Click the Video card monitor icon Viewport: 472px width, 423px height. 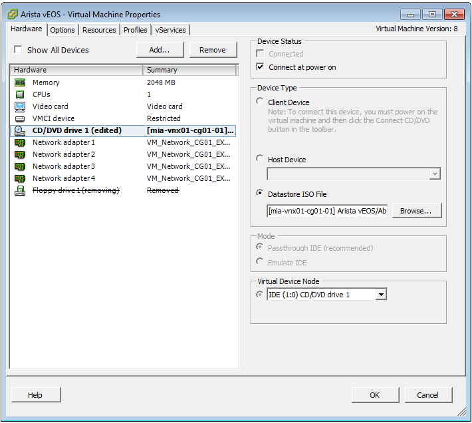click(x=20, y=106)
